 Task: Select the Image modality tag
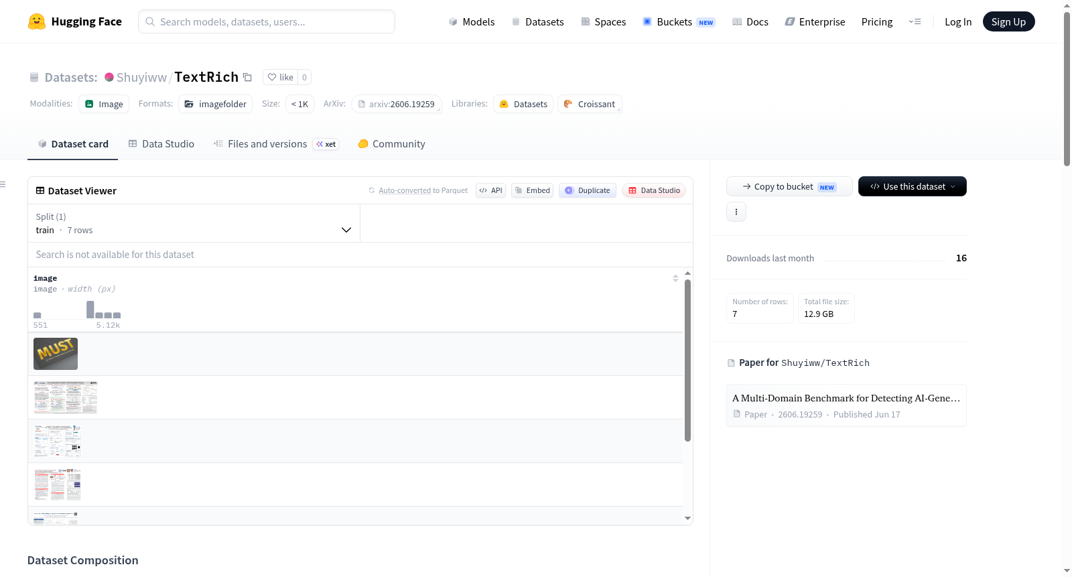[104, 104]
